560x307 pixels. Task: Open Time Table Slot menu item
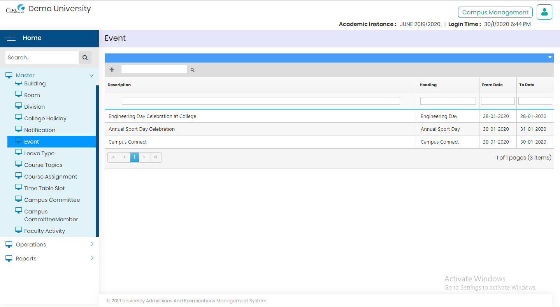(44, 188)
